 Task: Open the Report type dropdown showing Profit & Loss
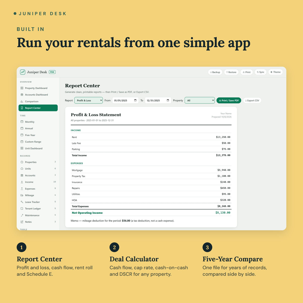coord(88,100)
